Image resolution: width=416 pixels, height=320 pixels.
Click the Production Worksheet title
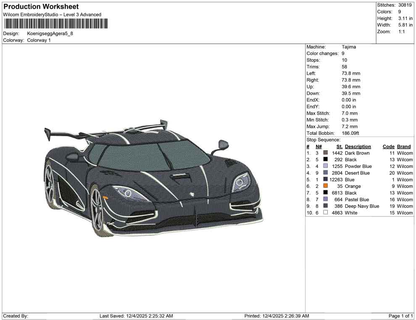[x=41, y=7]
